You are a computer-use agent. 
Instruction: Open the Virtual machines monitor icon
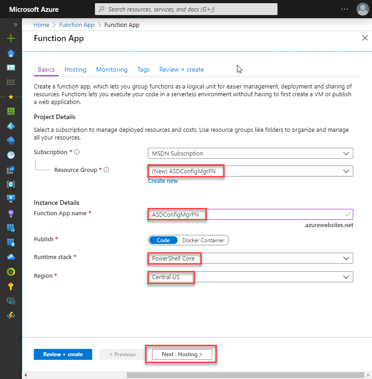tap(11, 199)
